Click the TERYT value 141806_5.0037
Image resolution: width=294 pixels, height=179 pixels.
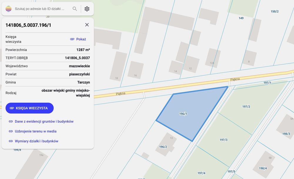[77, 58]
